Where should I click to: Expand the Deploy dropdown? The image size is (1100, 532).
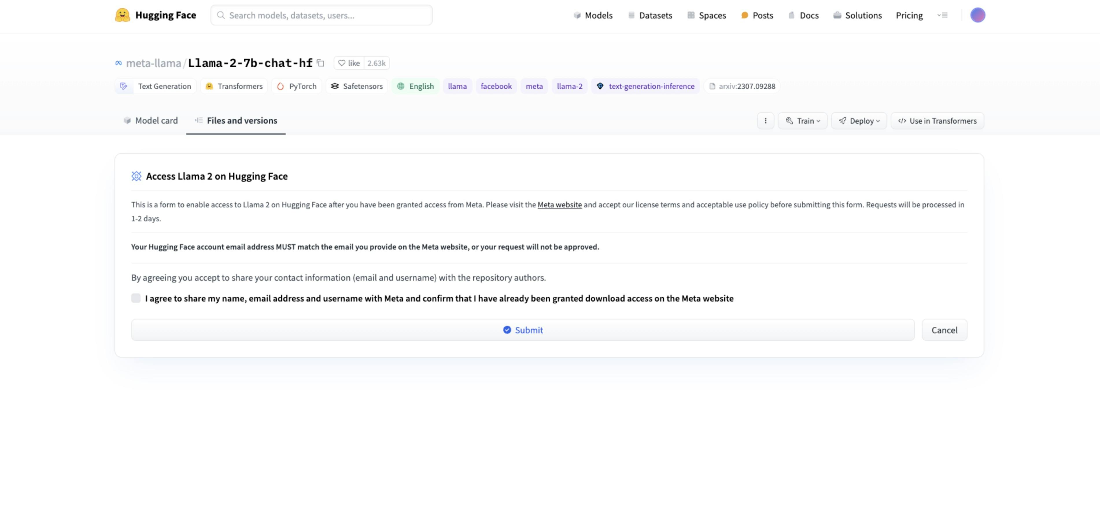pyautogui.click(x=859, y=121)
